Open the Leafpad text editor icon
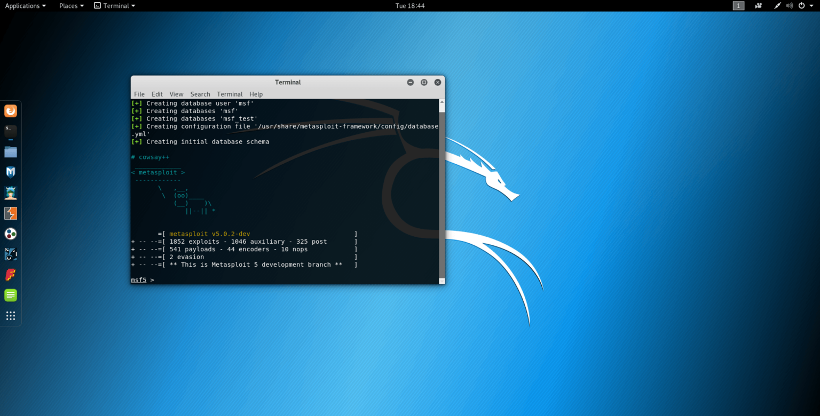 click(11, 295)
